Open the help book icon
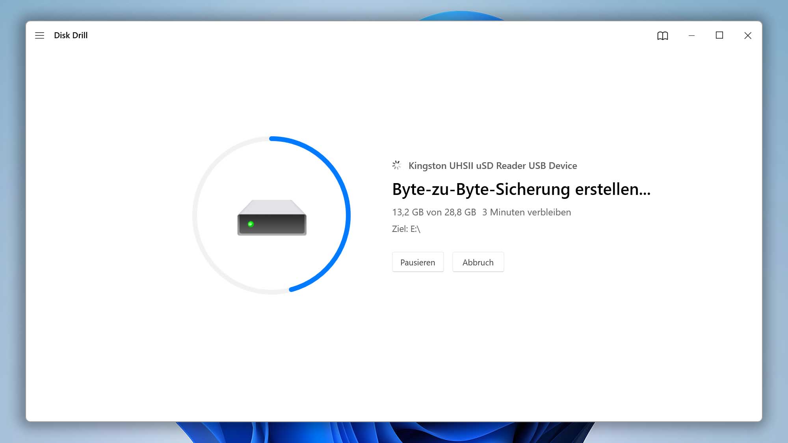 pos(663,36)
